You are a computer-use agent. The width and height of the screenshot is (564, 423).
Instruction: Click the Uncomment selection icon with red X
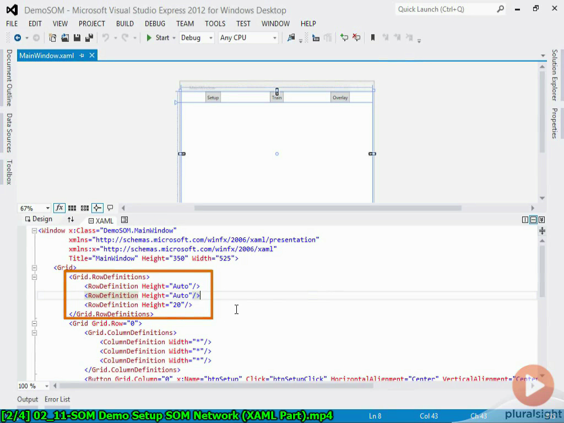tap(356, 37)
